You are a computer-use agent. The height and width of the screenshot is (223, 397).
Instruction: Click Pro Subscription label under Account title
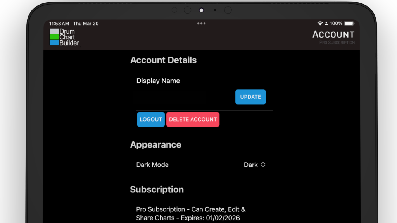pos(337,43)
